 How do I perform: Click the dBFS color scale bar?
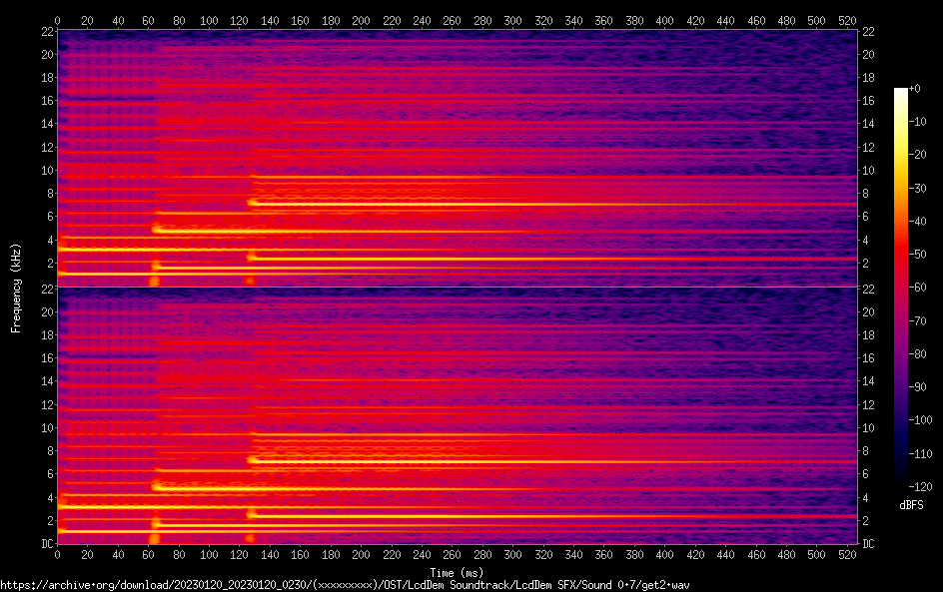coord(901,290)
